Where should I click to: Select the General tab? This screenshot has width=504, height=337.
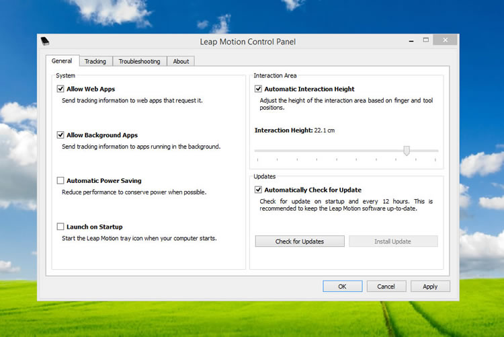62,61
